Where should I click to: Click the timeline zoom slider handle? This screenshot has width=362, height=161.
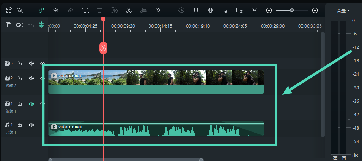(x=292, y=10)
